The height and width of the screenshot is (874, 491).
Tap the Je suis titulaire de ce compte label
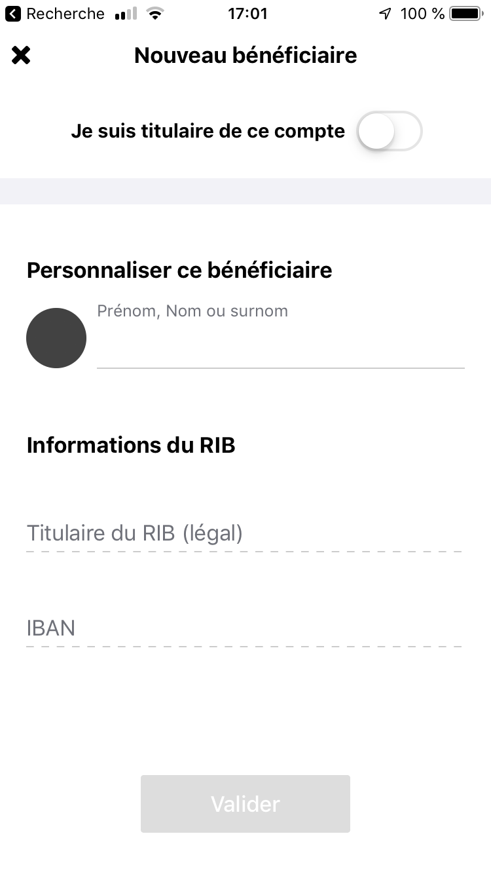(x=208, y=131)
